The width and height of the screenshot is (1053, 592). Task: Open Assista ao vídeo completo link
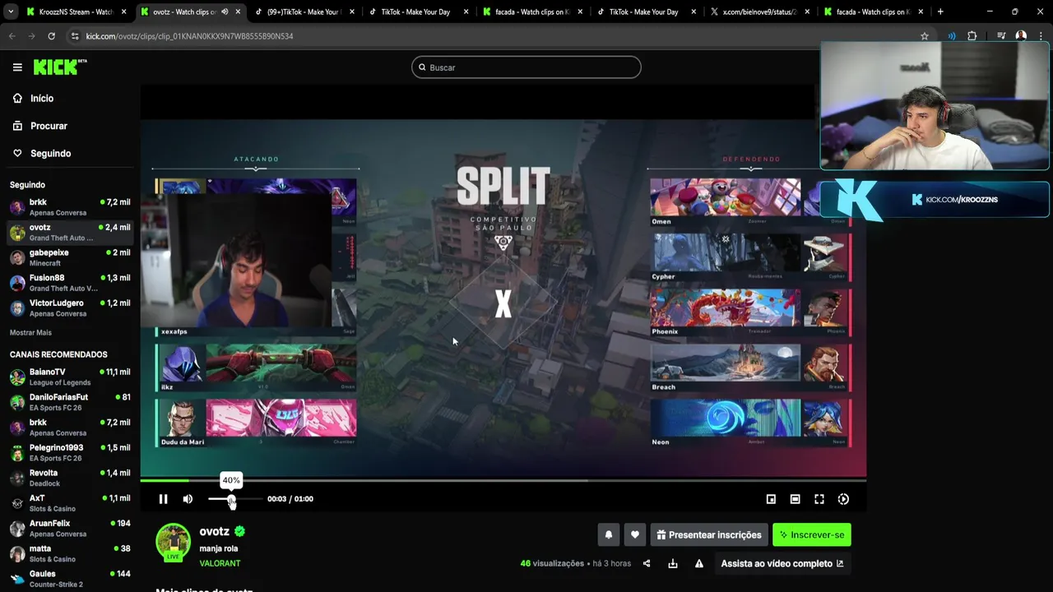pyautogui.click(x=782, y=563)
